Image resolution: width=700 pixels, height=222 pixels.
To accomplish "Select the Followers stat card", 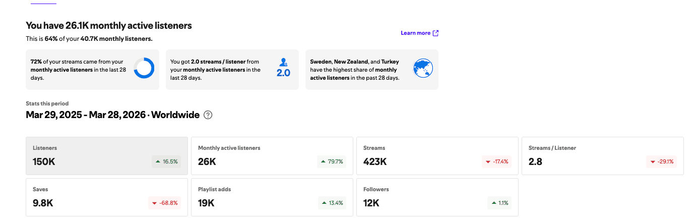I will coord(437,197).
